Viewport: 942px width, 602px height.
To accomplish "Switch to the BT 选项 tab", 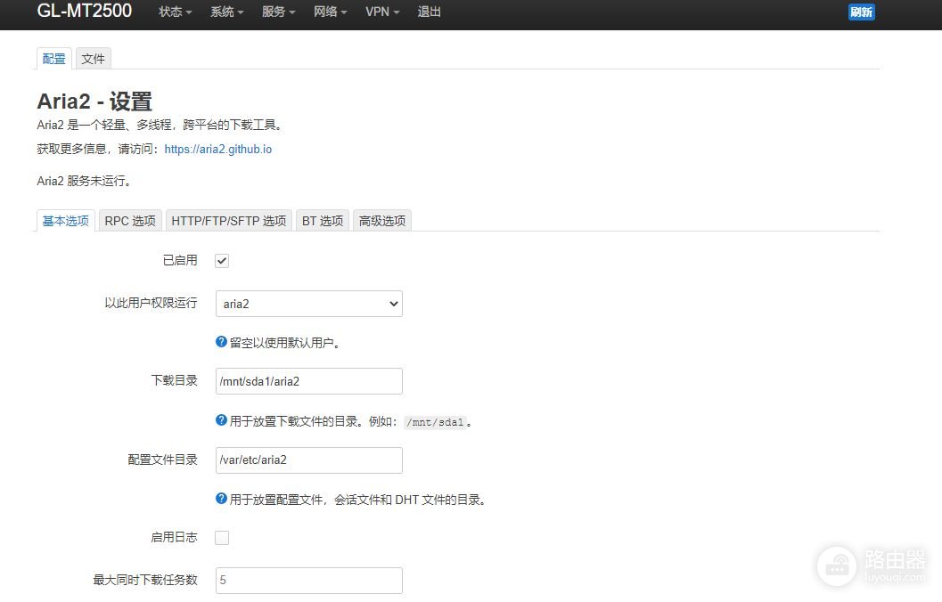I will (x=323, y=221).
